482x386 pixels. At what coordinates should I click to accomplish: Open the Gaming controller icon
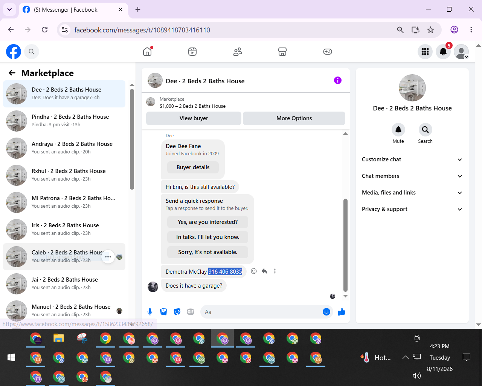[328, 52]
